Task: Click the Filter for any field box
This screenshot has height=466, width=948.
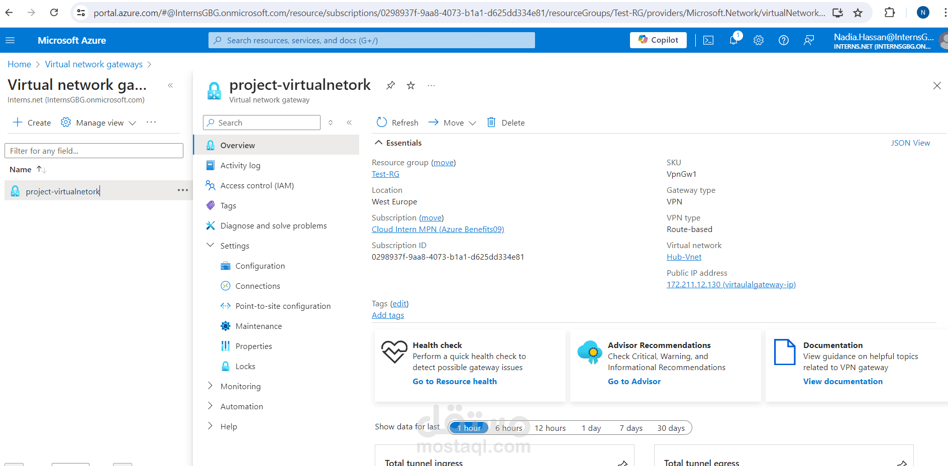Action: tap(94, 151)
